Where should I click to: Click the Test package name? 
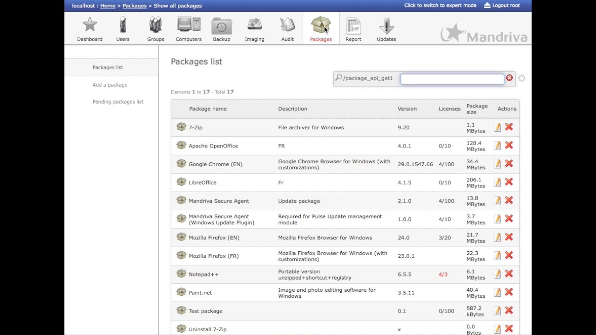(x=205, y=311)
